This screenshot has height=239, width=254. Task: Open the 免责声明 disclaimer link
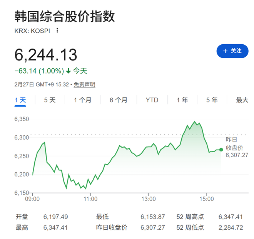click(x=84, y=84)
